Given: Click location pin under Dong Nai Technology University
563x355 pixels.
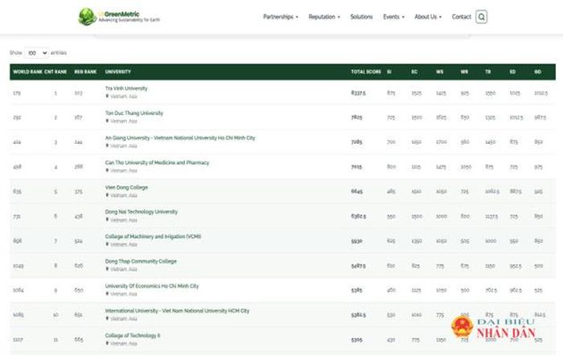Looking at the screenshot, I should tap(107, 219).
